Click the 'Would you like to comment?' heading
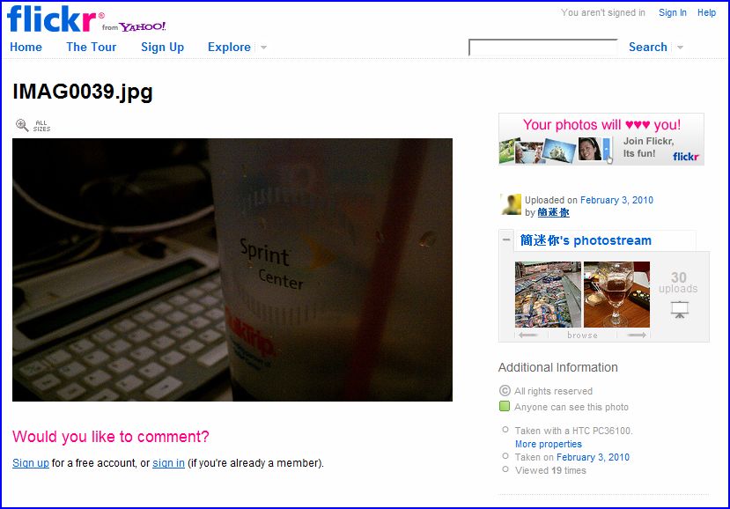 (111, 437)
